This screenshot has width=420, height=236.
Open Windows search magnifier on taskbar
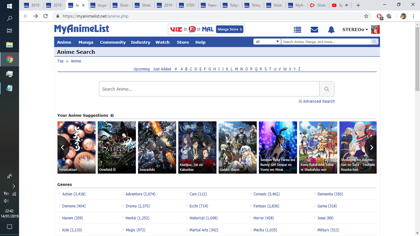[10, 18]
